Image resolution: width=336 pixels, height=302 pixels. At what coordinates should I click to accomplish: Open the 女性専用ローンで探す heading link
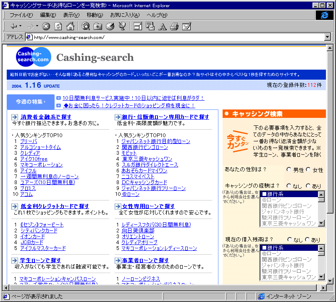148,206
